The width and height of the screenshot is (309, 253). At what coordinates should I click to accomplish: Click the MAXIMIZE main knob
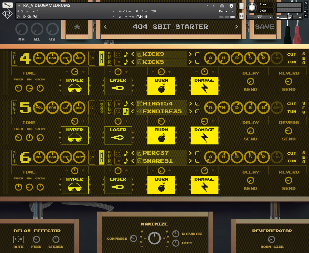click(x=154, y=238)
